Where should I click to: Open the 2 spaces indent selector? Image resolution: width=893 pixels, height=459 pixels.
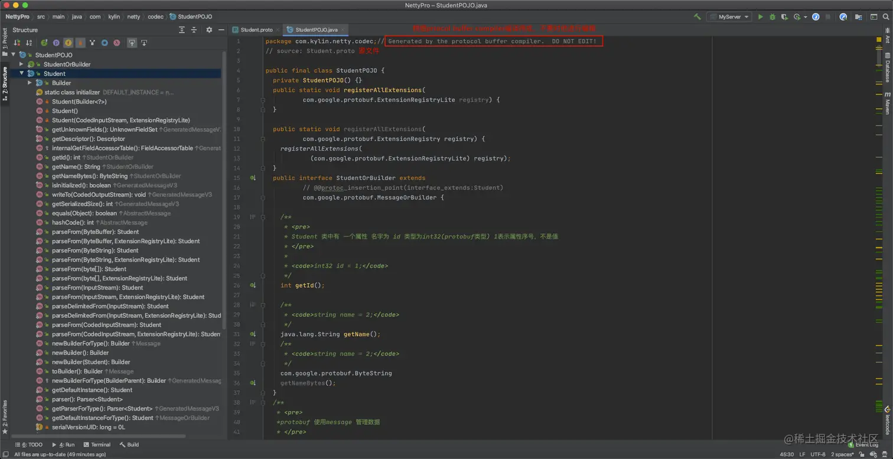point(842,454)
